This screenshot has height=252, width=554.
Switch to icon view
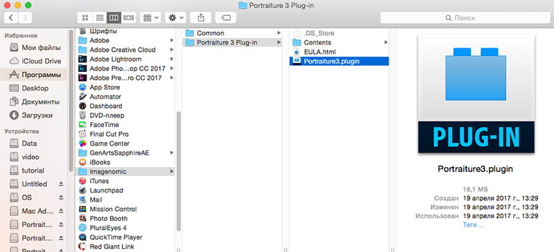[84, 18]
